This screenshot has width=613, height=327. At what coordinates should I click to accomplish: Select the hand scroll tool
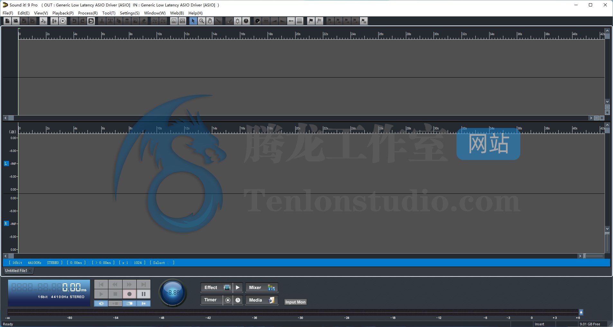(210, 21)
